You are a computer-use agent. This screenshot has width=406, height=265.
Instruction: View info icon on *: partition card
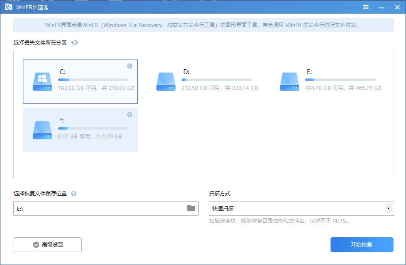[129, 114]
